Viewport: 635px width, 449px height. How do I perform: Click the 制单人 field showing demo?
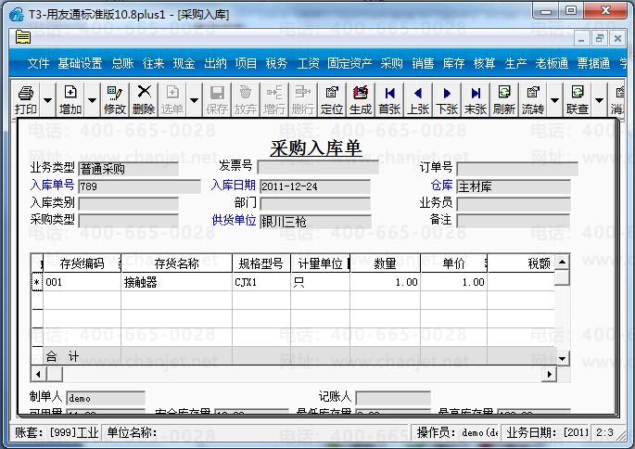(106, 398)
